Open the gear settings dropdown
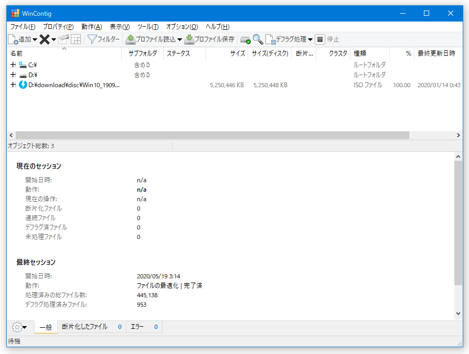The width and height of the screenshot is (469, 354). pyautogui.click(x=19, y=327)
